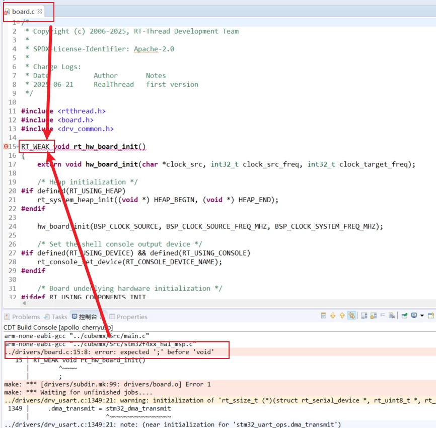Click the display selected console monitor icon

pos(413,316)
